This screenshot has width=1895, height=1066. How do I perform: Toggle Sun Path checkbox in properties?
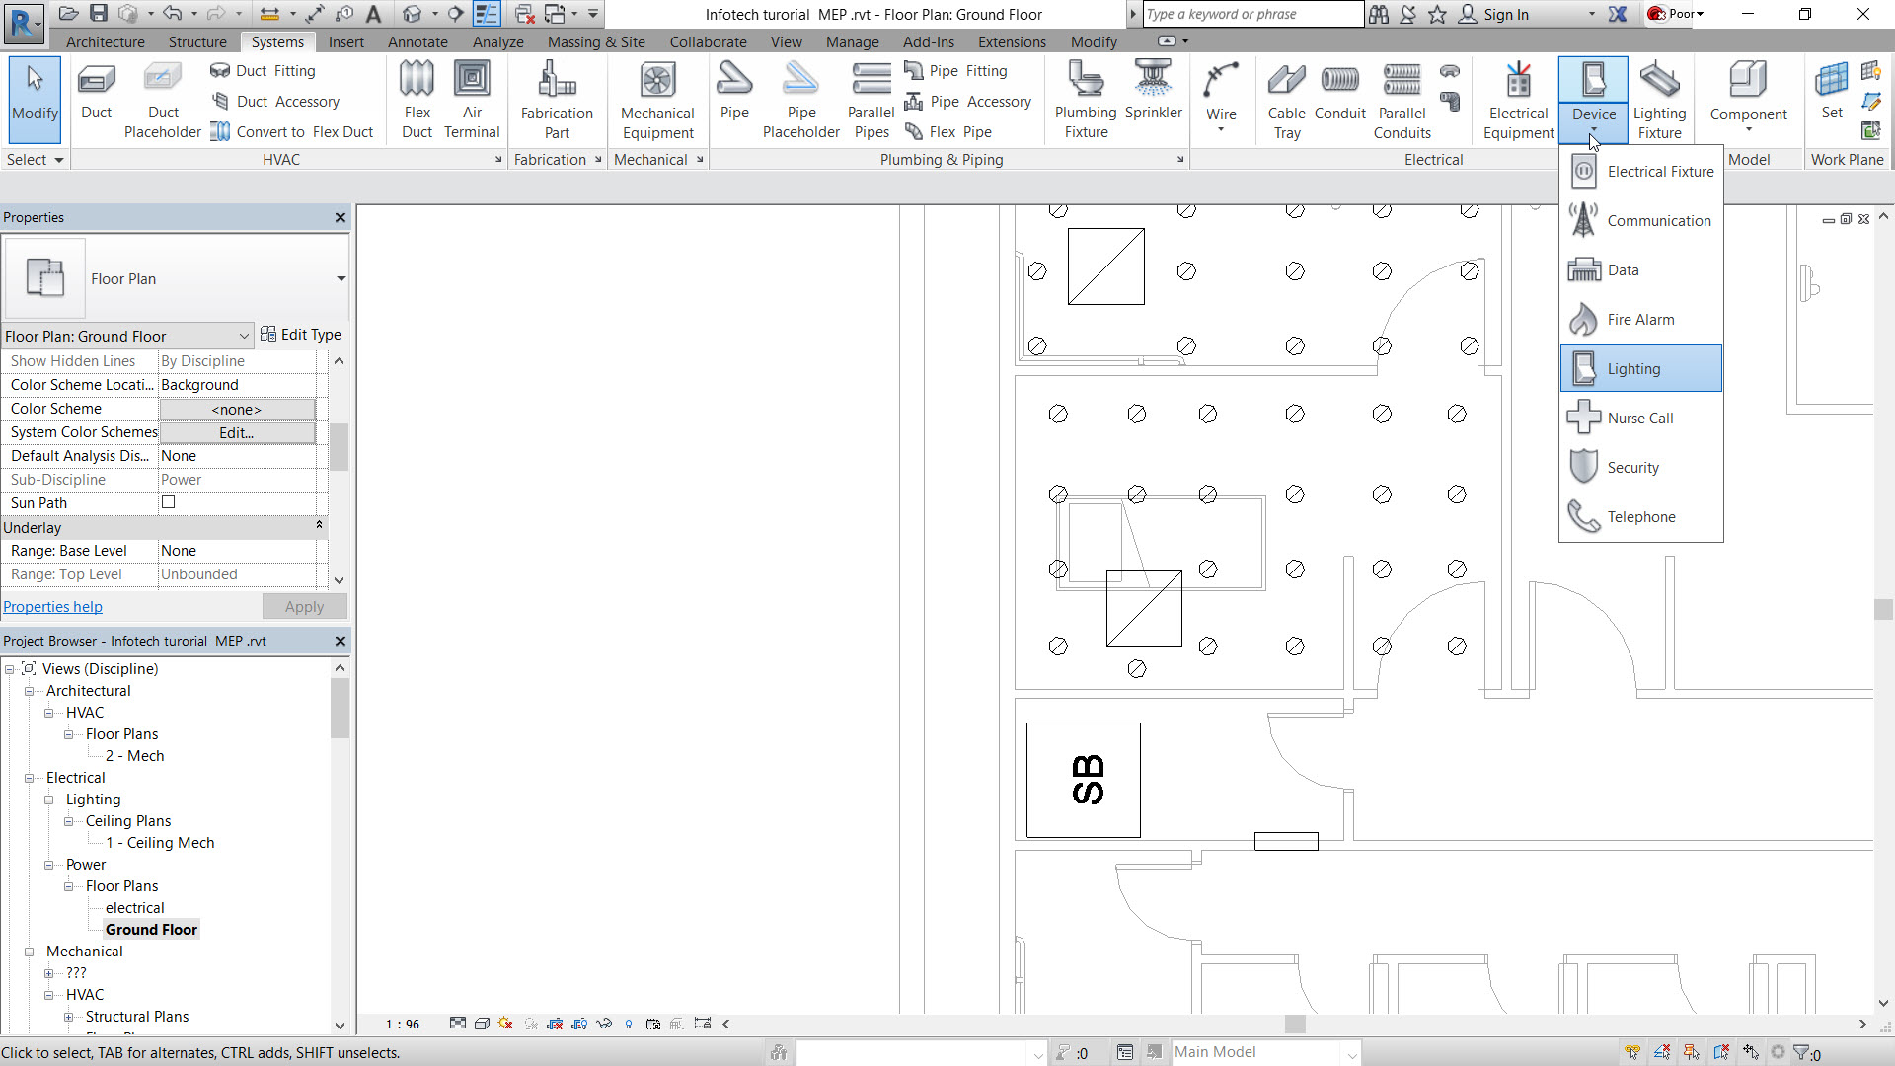(x=168, y=503)
